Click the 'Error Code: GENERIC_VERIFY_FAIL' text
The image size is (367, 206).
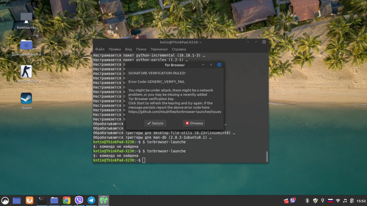point(157,82)
